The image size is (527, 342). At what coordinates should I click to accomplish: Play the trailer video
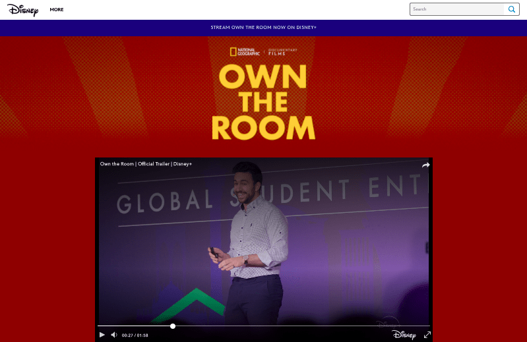102,335
